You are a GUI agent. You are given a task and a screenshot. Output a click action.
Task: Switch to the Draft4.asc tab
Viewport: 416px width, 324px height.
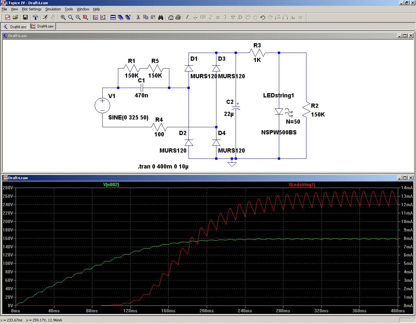click(x=15, y=27)
